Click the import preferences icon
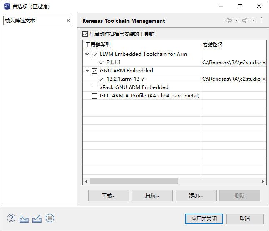The width and height of the screenshot is (269, 231). pos(24,219)
